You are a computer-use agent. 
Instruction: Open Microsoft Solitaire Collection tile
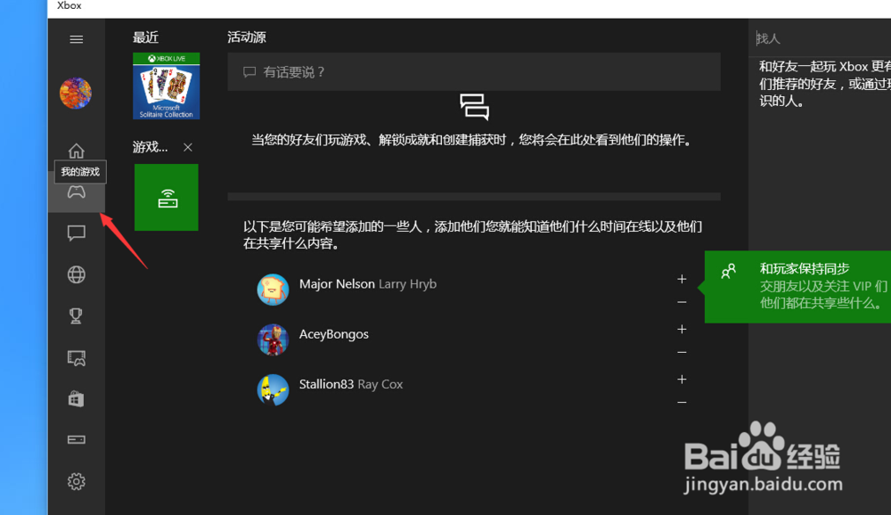[166, 86]
